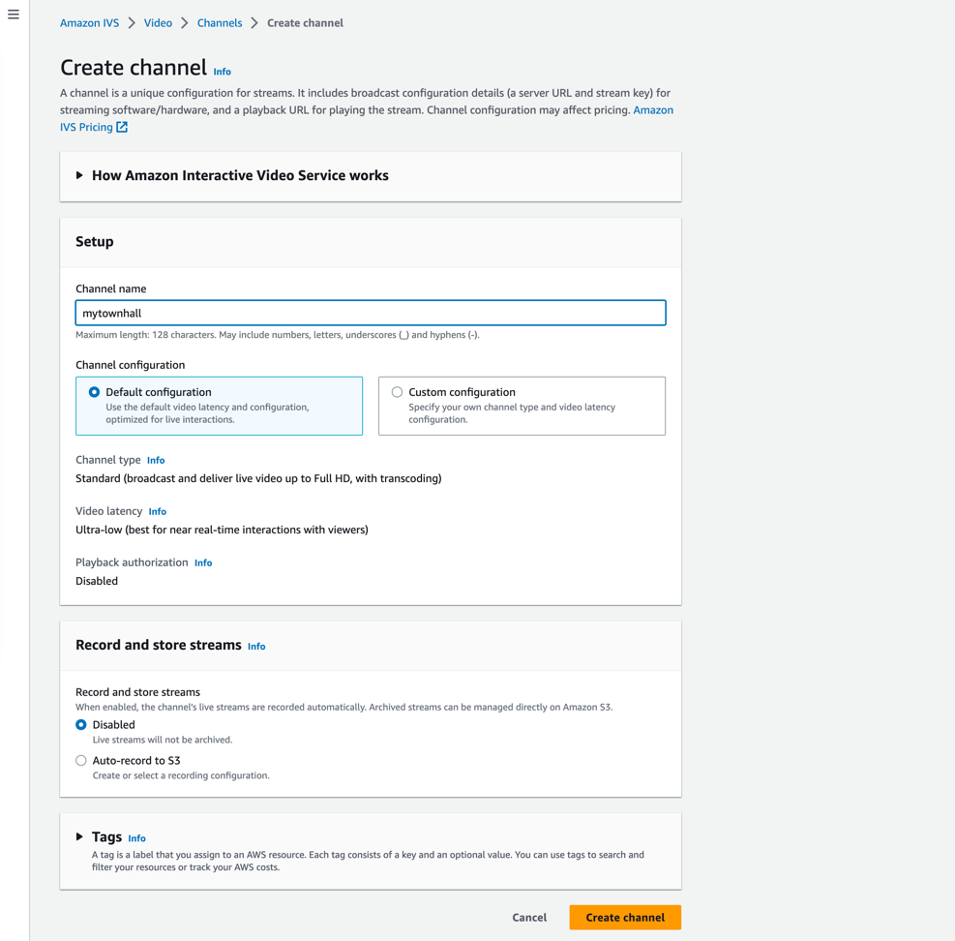Open the Video breadcrumb link
The height and width of the screenshot is (941, 955).
tap(158, 22)
